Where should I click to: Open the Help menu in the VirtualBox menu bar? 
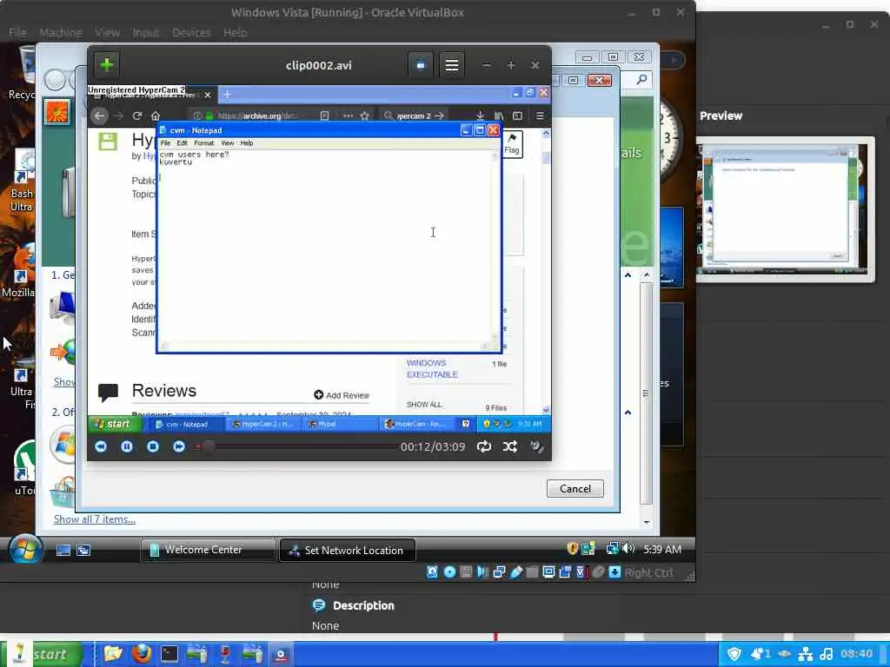point(235,32)
